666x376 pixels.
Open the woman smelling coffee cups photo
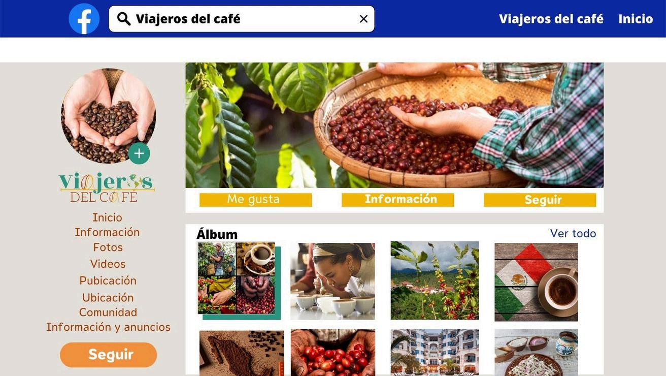pos(332,281)
